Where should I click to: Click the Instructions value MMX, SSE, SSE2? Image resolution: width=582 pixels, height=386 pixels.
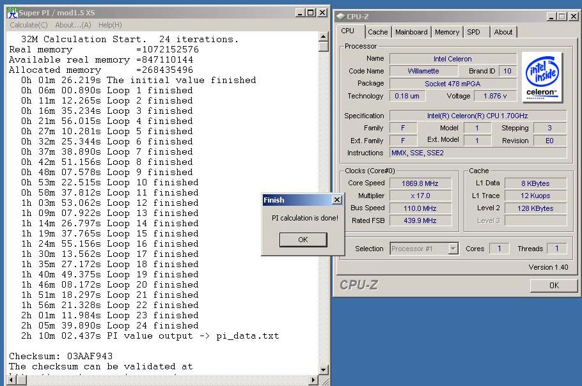point(478,153)
